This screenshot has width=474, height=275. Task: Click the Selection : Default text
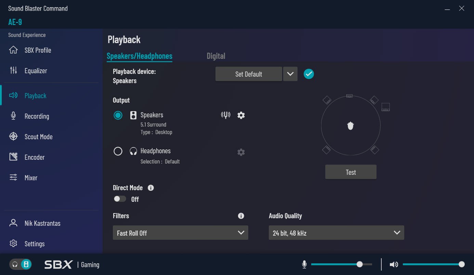160,161
